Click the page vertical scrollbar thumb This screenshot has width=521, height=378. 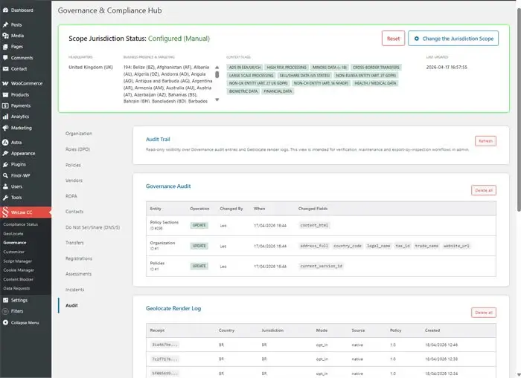pos(519,109)
